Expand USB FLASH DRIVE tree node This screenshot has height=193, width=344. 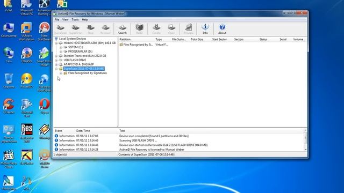pos(56,60)
